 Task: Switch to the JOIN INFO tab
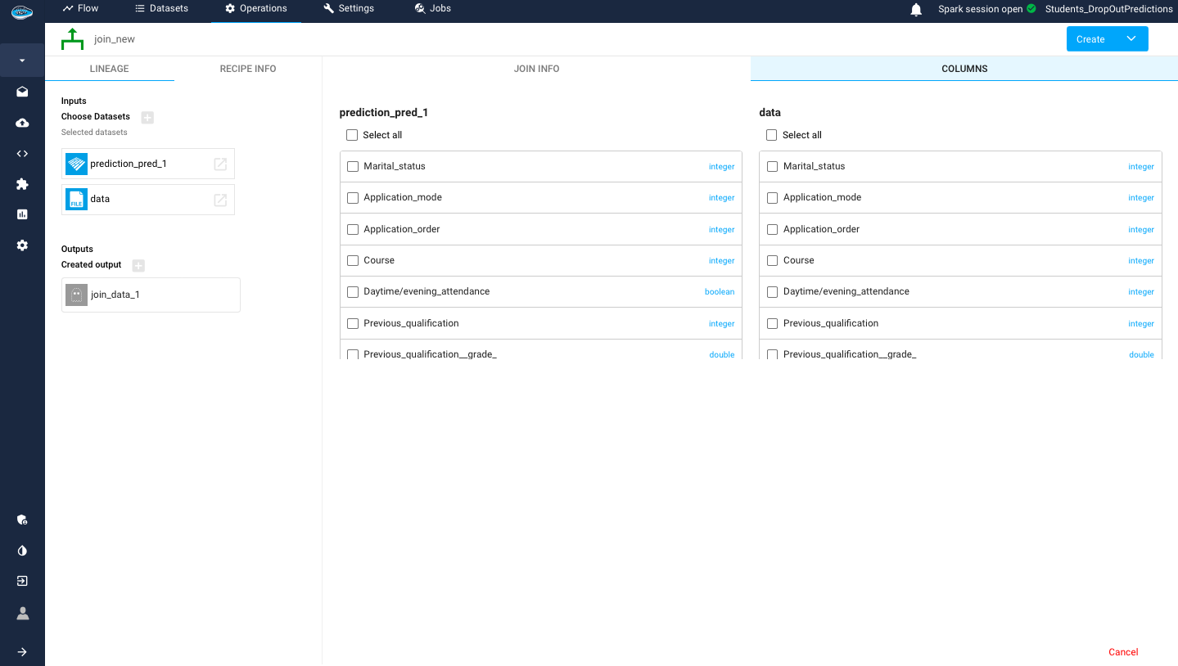coord(536,69)
